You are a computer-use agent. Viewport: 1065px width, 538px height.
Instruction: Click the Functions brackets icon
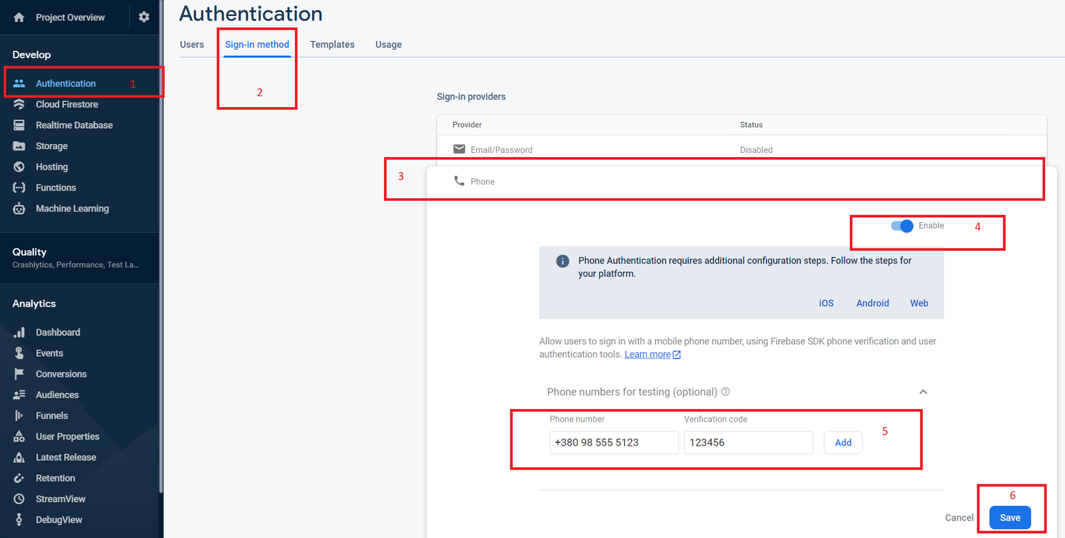coord(19,188)
